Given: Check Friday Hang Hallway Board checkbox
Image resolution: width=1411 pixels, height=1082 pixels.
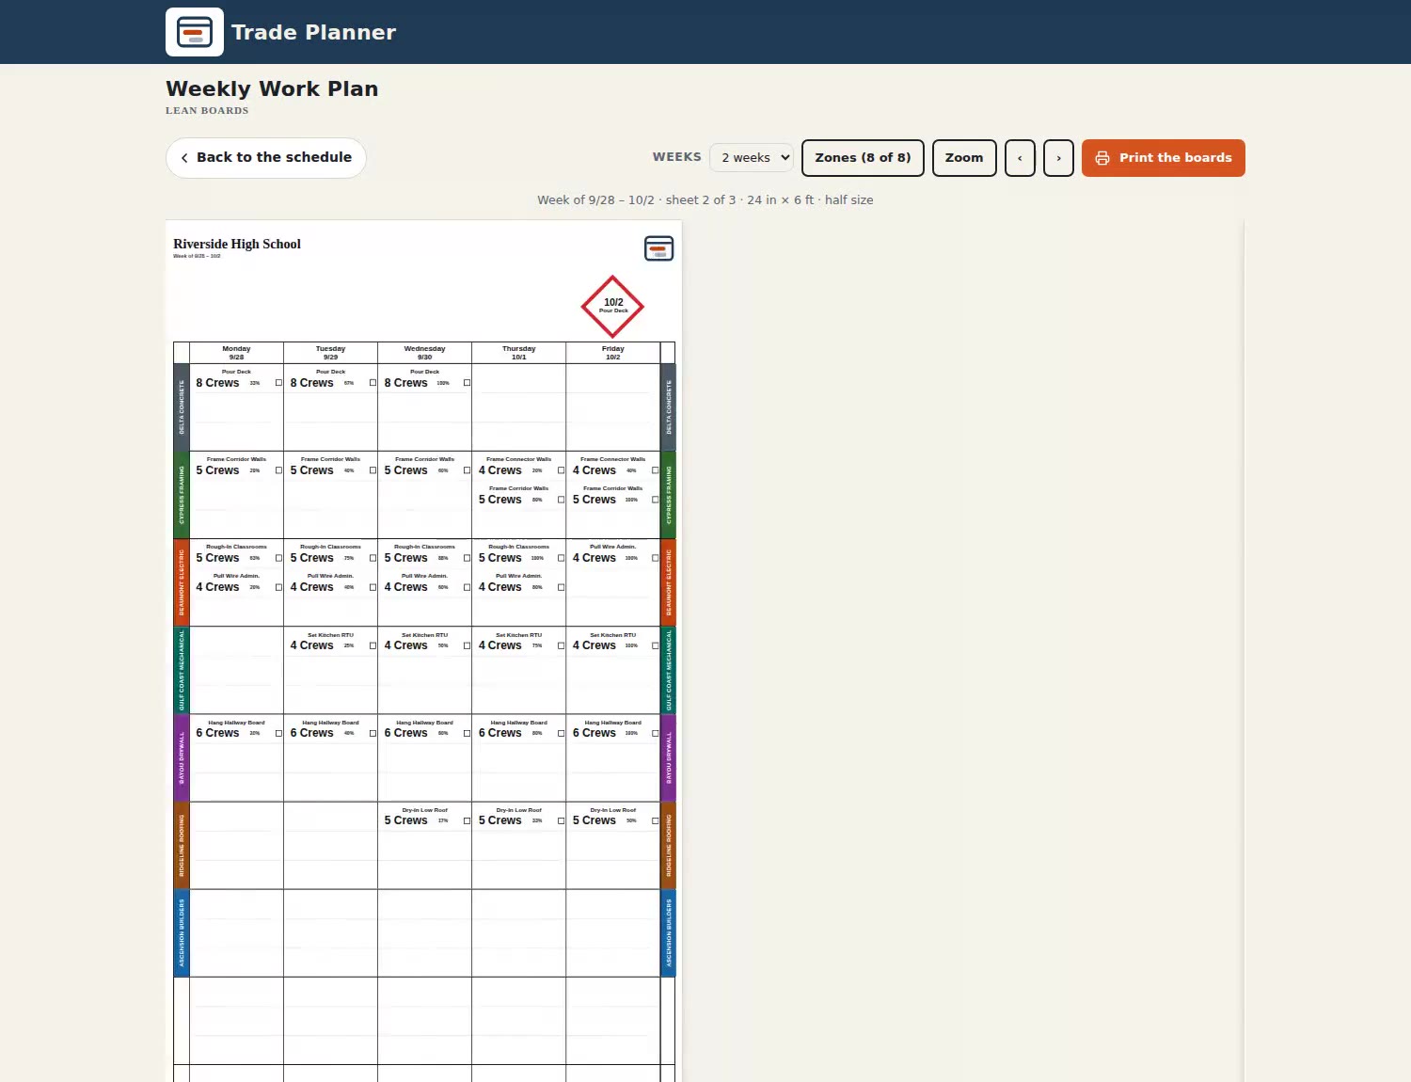Looking at the screenshot, I should [x=655, y=733].
